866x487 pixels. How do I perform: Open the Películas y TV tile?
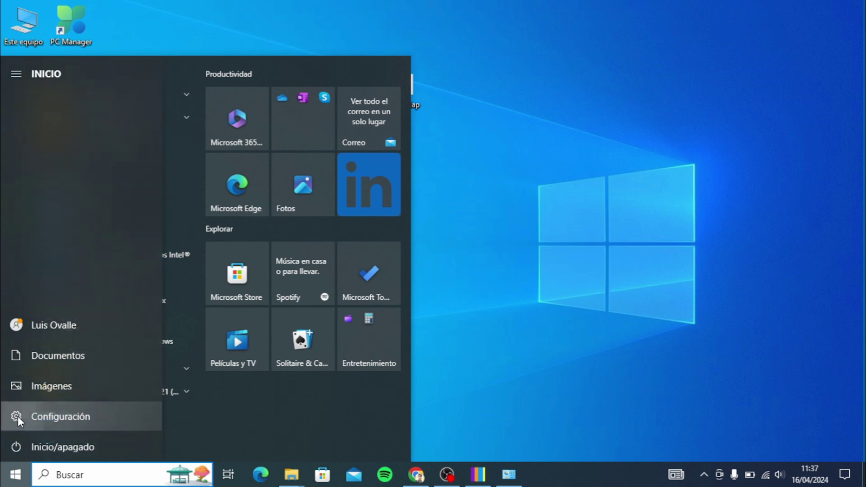coord(237,339)
